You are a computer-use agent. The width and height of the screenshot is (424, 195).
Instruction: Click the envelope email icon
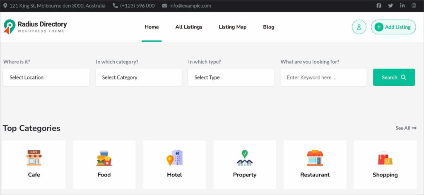click(x=164, y=6)
